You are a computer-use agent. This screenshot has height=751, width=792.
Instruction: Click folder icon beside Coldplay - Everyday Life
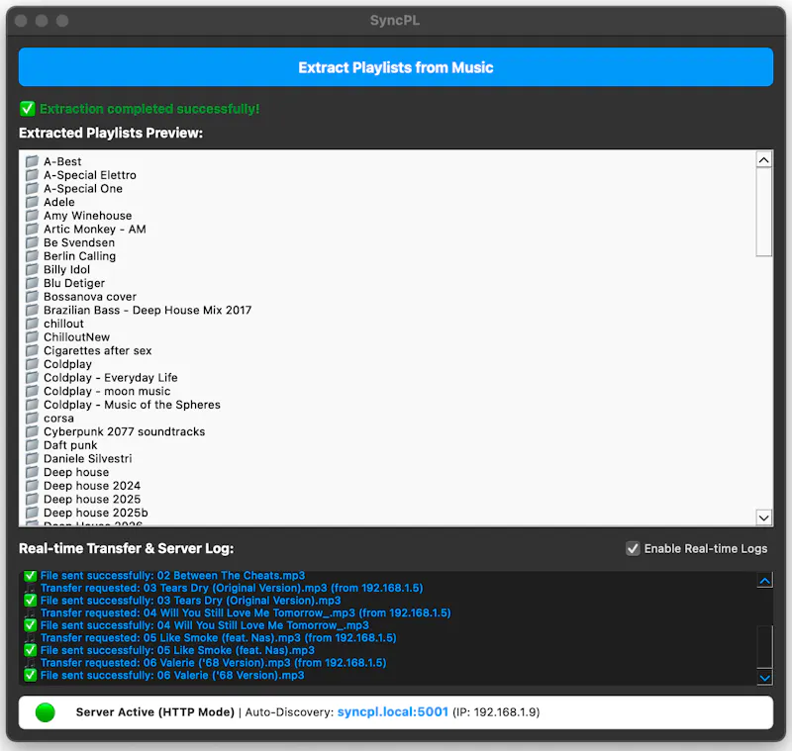(x=33, y=377)
